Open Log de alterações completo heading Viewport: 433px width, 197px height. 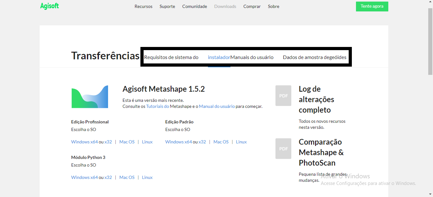pyautogui.click(x=316, y=100)
